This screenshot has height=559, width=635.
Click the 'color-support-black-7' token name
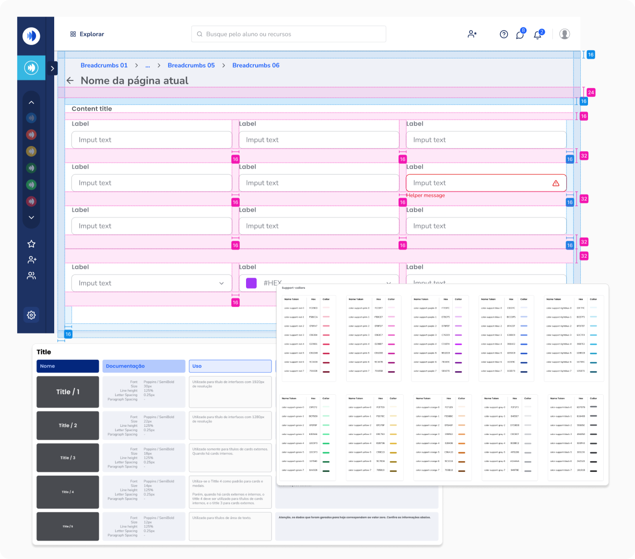(561, 470)
